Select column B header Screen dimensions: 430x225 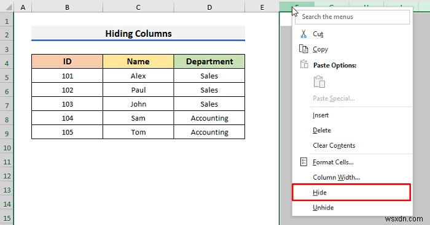(x=67, y=7)
